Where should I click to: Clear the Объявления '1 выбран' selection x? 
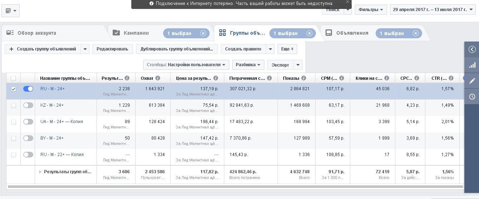tap(416, 33)
